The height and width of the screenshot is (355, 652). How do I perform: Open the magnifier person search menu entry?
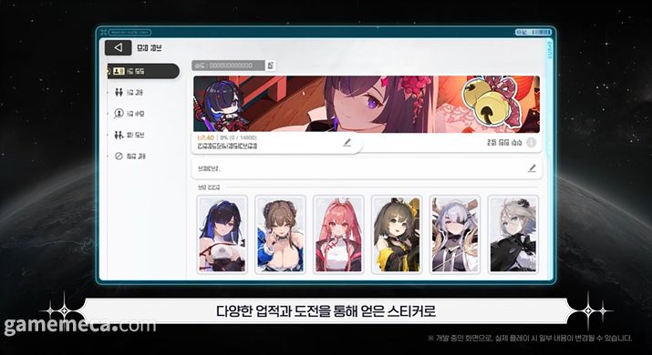129,114
